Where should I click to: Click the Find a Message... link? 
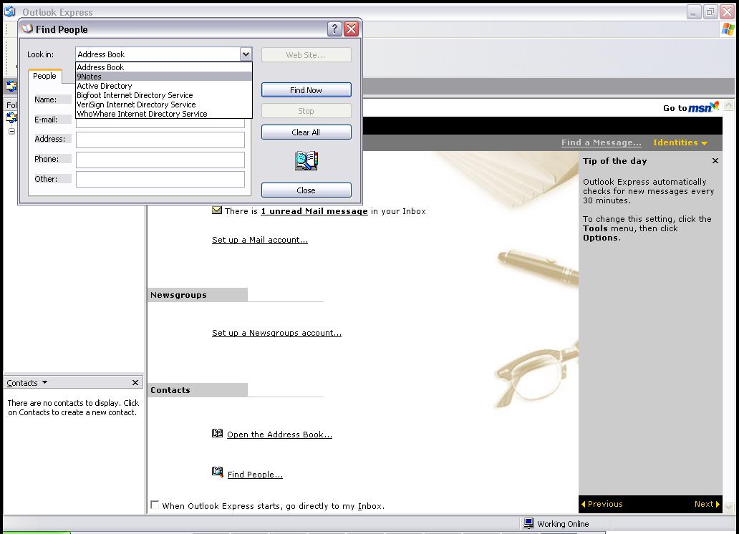coord(601,142)
